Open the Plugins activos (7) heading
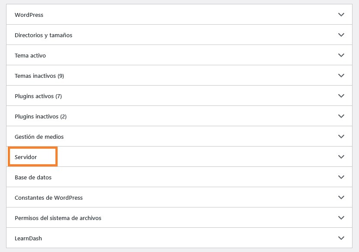Viewport: 359px width, 252px height. pyautogui.click(x=38, y=96)
